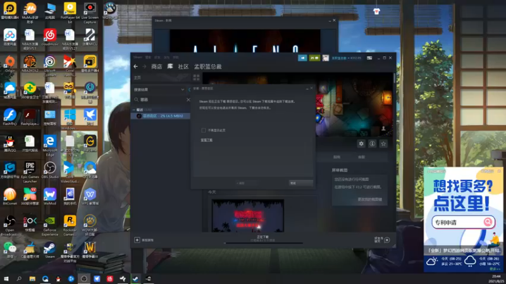Image resolution: width=506 pixels, height=284 pixels.
Task: Open friends and chat icon
Action: (387, 240)
